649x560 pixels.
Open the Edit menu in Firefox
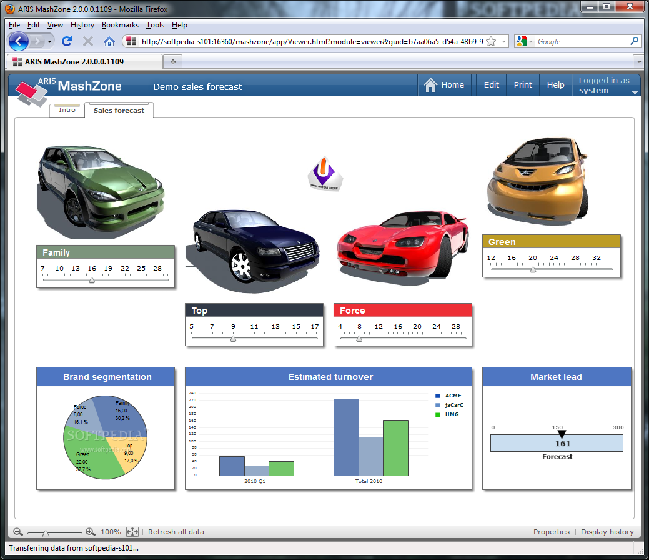34,25
